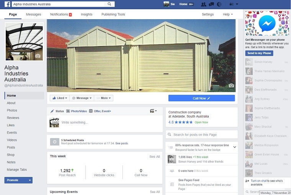
Task: Click the search magnifier icon
Action: 110,4
